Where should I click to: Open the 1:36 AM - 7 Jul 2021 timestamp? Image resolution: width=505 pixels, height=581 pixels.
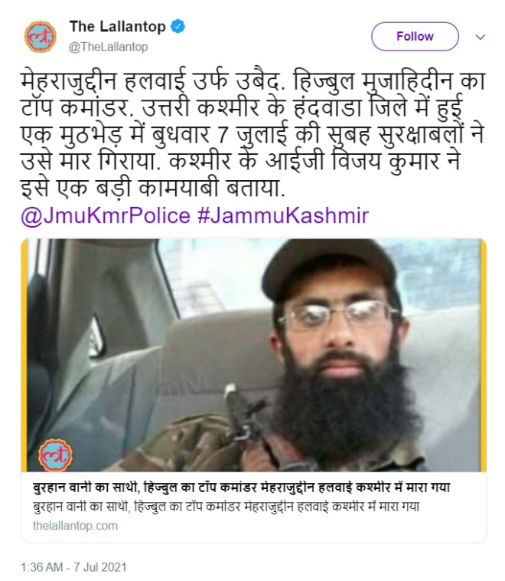tap(73, 567)
